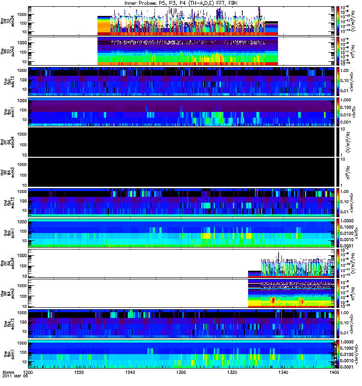Select the 'thd fbk edc12' panel label
362x386 pixels.
coord(9,203)
